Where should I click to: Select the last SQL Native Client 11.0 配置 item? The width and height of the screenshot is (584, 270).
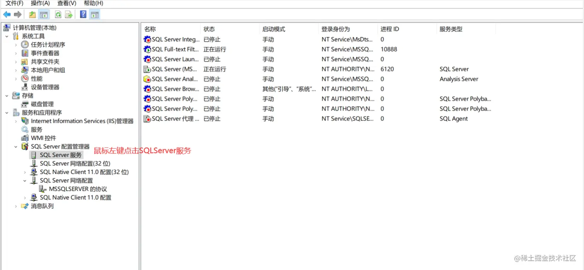point(76,198)
